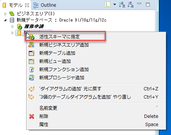Screen dimensions: 171x135
Task: Choose 新規ビュー追加 from context menu
Action: (96, 61)
